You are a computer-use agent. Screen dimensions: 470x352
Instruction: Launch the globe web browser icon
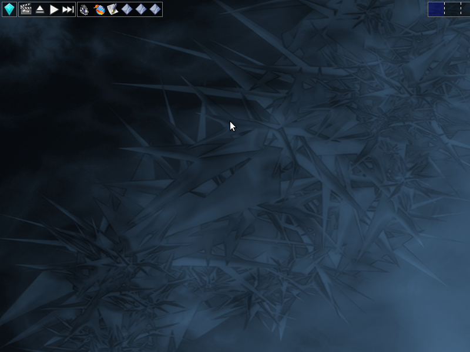tap(99, 9)
